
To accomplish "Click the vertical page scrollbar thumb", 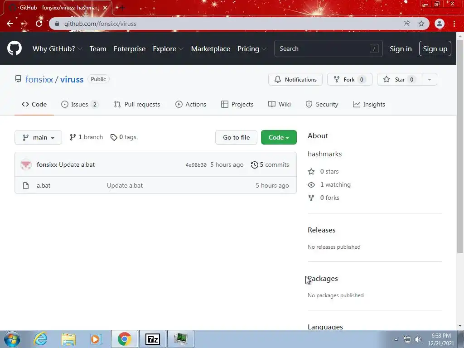I will (460, 146).
